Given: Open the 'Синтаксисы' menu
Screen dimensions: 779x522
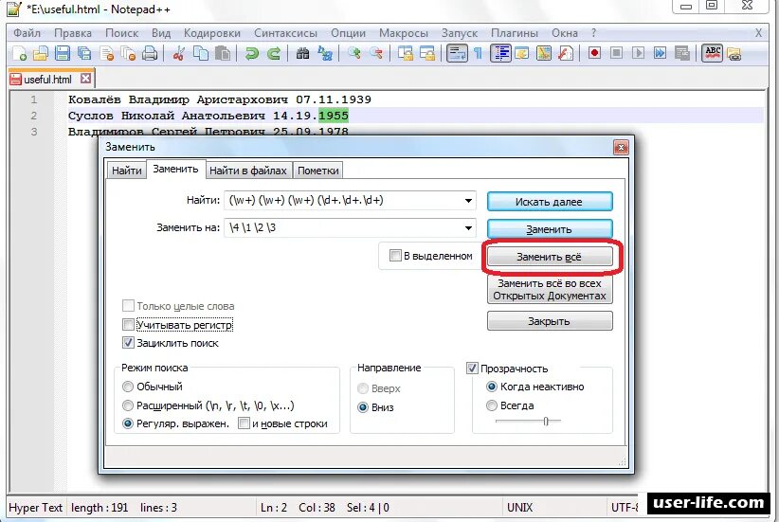Looking at the screenshot, I should coord(285,33).
